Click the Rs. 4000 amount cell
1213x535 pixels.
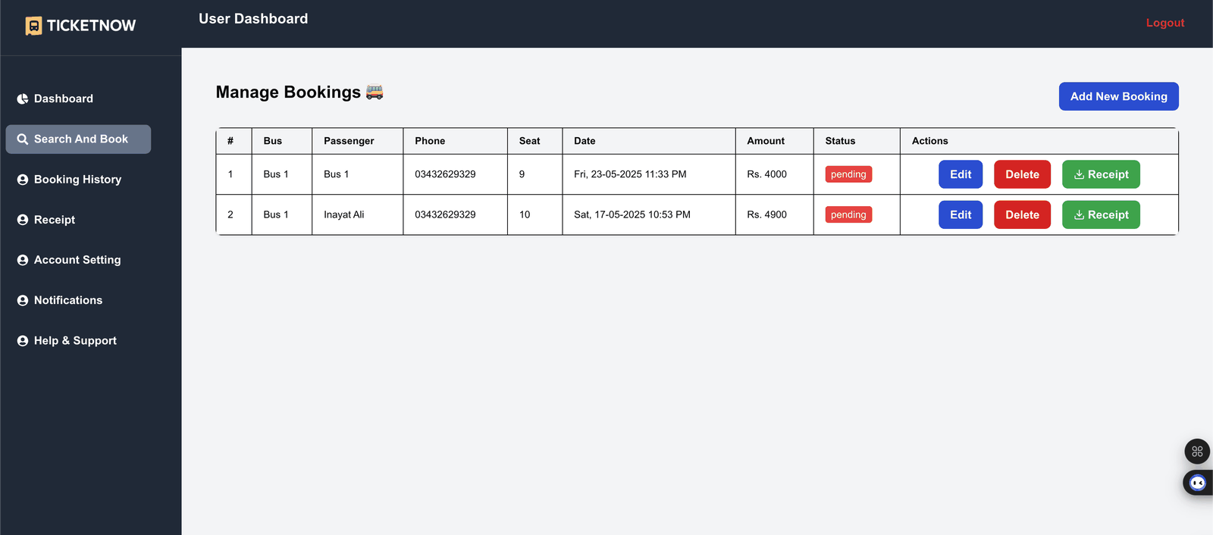tap(774, 174)
